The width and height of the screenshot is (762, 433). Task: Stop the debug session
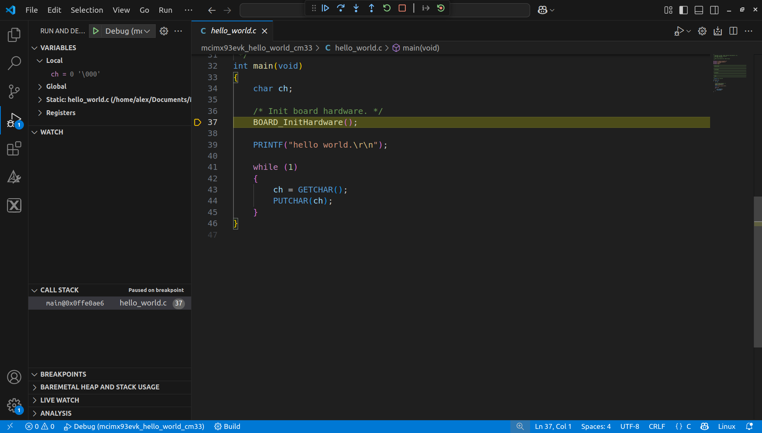coord(402,8)
